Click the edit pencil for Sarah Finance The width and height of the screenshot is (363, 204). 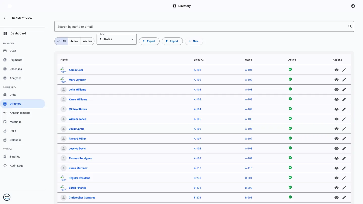pyautogui.click(x=344, y=188)
